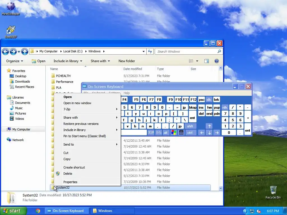Expand Send to submenu
Screen dimensions: 287x215
pyautogui.click(x=87, y=144)
